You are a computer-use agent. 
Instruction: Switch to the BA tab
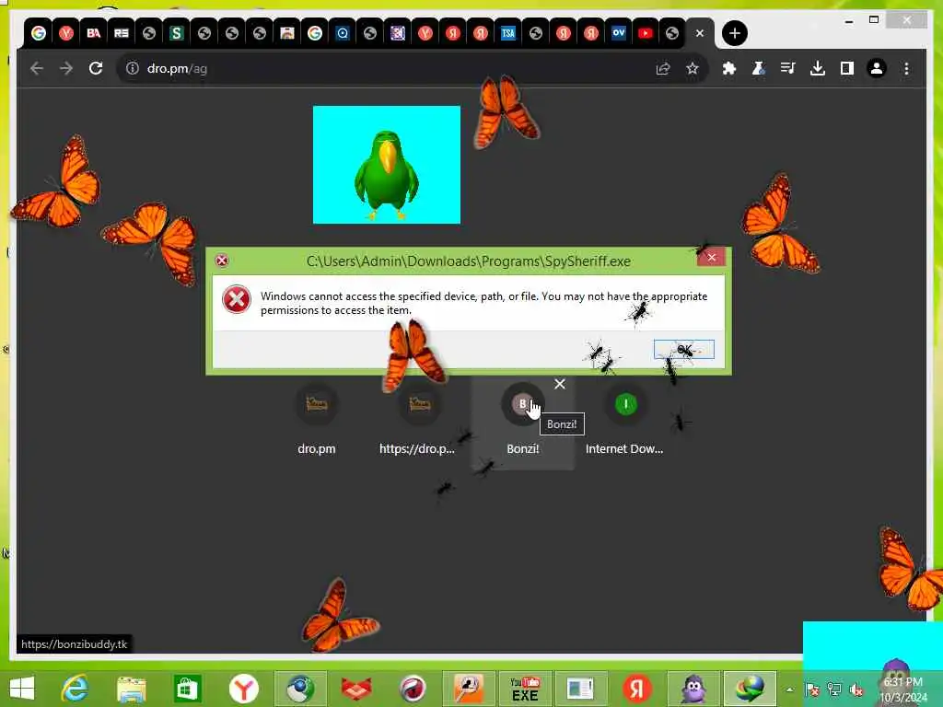(94, 33)
